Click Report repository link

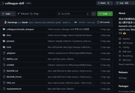coord(126,64)
